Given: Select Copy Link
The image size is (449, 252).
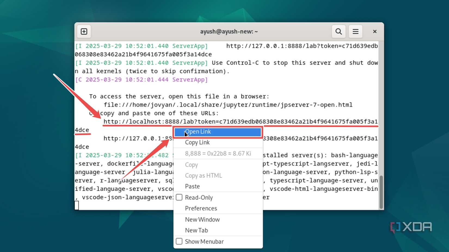Looking at the screenshot, I should pos(198,142).
